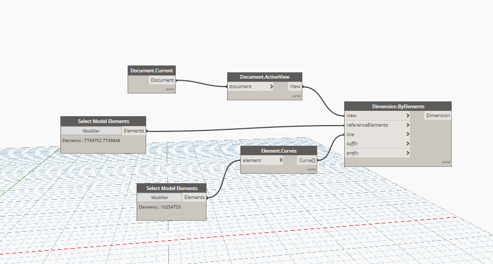Viewport: 493px width, 264px height.
Task: Click the Elements output of the 10254753 selection node
Action: click(x=194, y=197)
